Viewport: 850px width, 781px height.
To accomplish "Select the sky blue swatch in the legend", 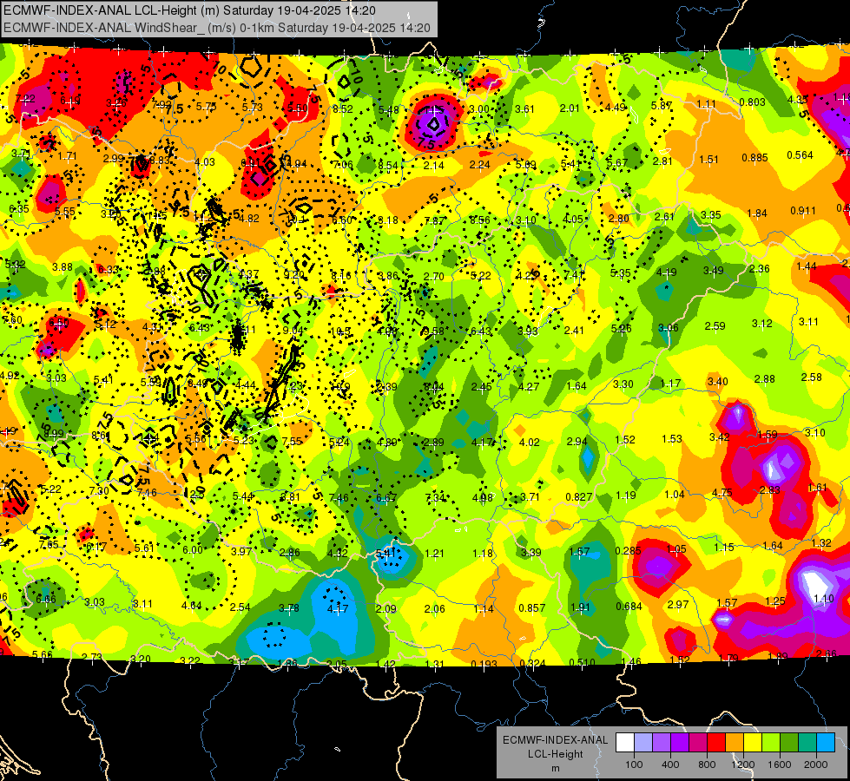I will (x=826, y=743).
